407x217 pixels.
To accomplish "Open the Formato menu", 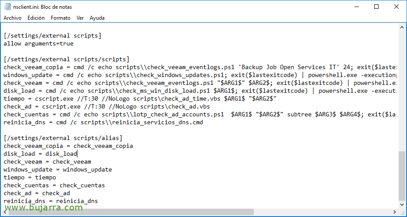I will [60, 18].
